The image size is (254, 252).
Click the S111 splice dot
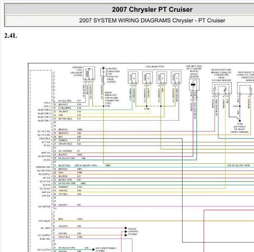240,106
